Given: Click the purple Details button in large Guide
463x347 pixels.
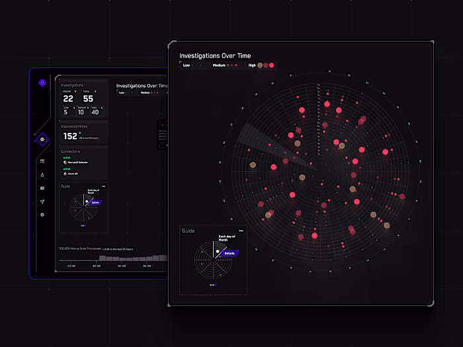Looking at the screenshot, I should [230, 253].
